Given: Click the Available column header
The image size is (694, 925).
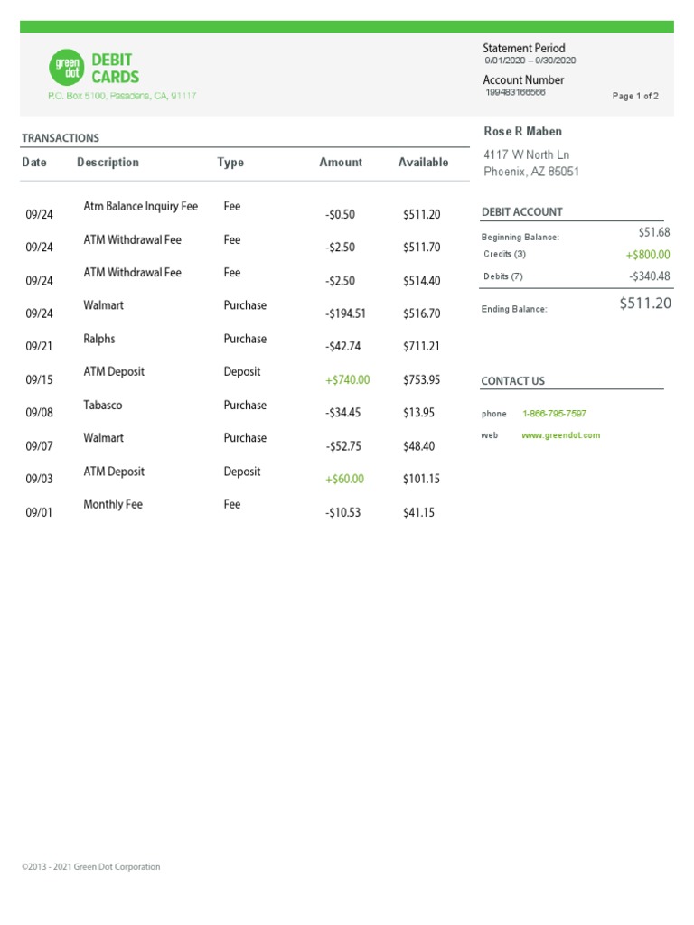Looking at the screenshot, I should click(x=423, y=163).
